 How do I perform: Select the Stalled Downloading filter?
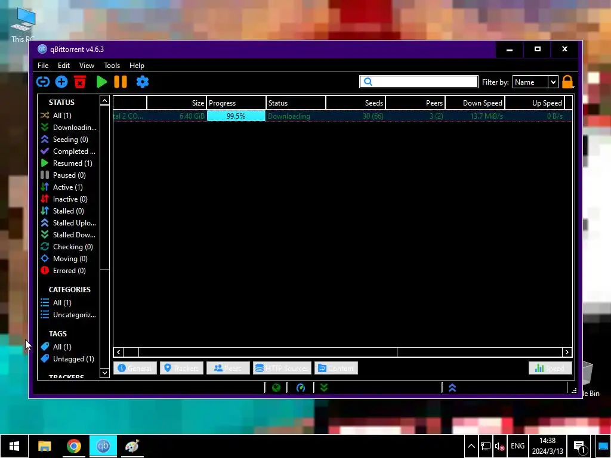pyautogui.click(x=68, y=235)
